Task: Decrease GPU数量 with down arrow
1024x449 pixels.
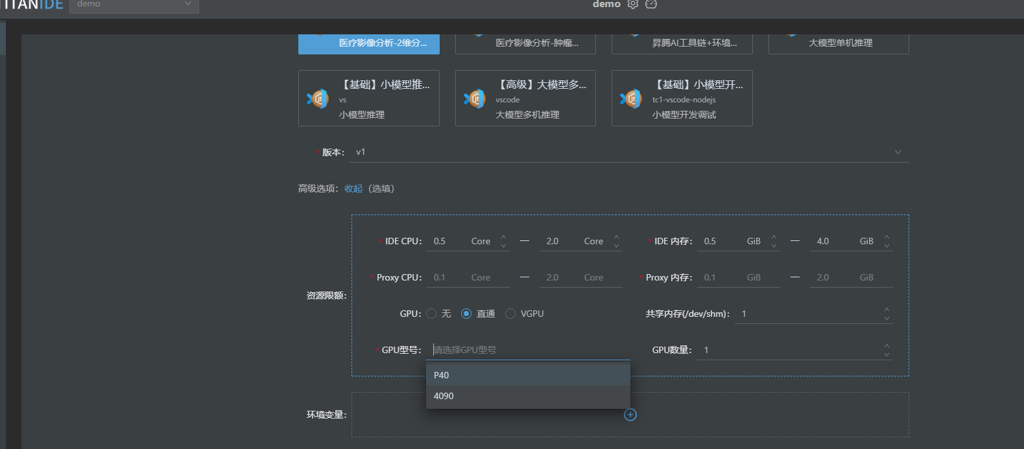Action: [887, 354]
